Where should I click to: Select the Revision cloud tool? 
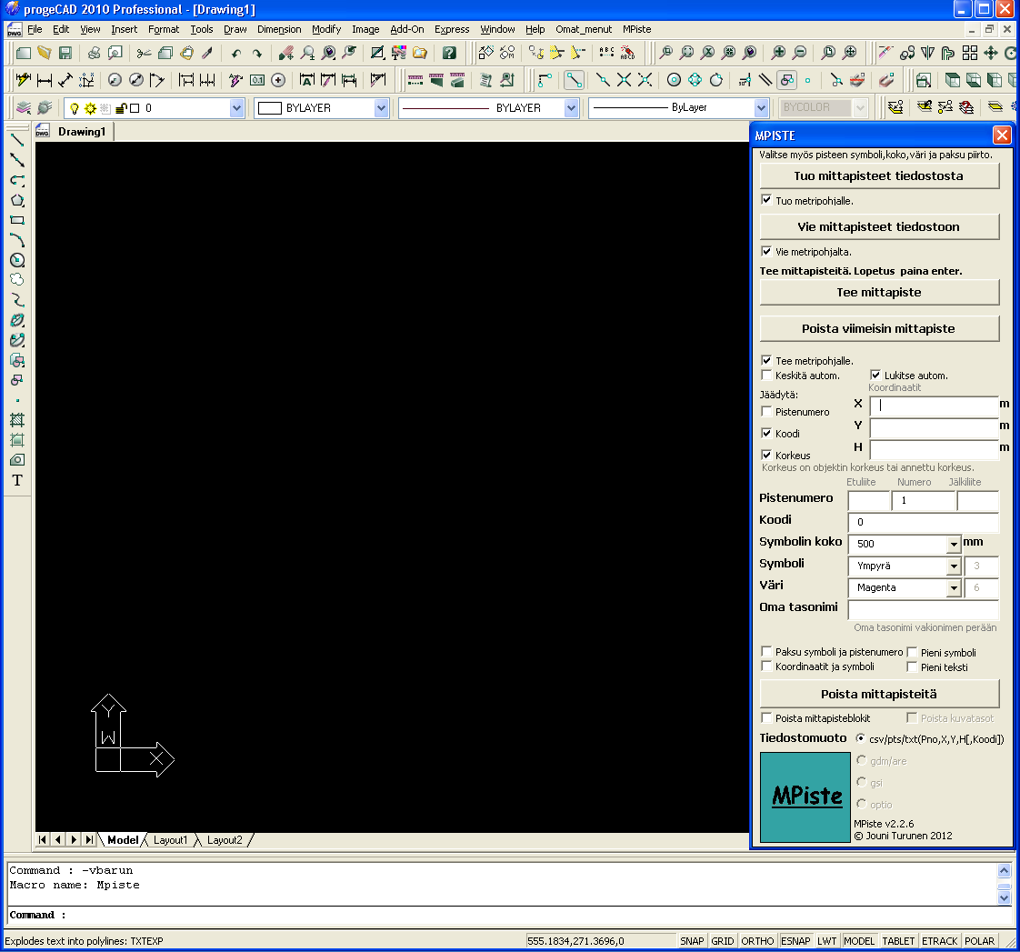click(17, 280)
